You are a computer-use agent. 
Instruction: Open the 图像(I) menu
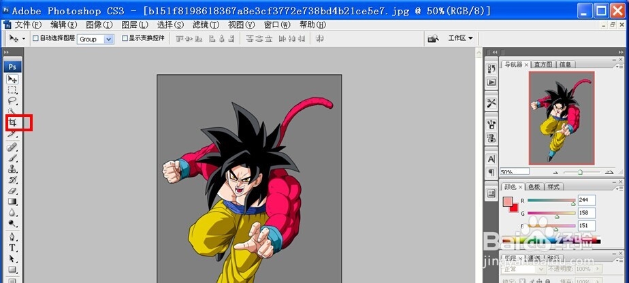[99, 25]
